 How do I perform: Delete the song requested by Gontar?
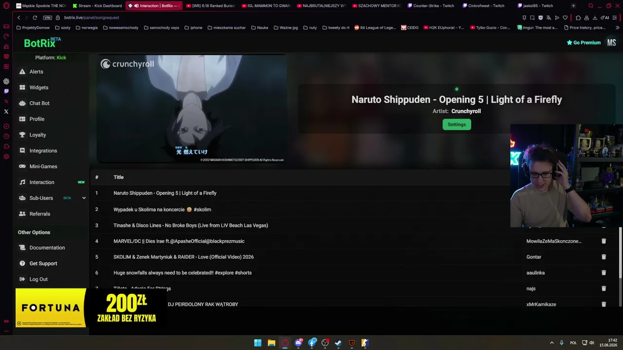(x=604, y=257)
